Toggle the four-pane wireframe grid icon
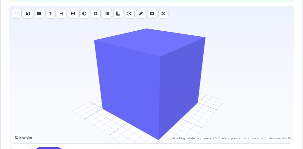This screenshot has height=149, width=303. [73, 14]
